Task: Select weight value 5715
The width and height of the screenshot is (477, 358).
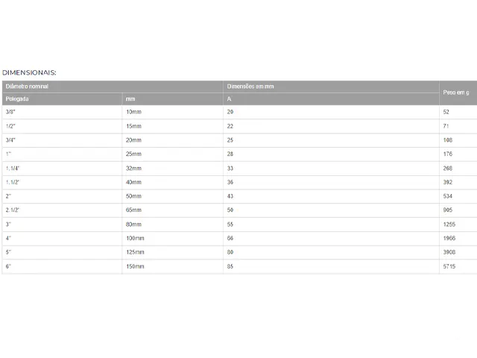Action: pyautogui.click(x=449, y=266)
